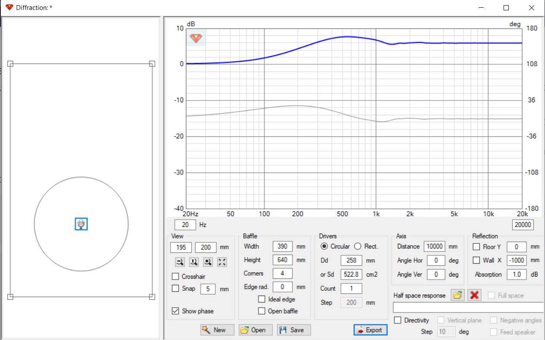The height and width of the screenshot is (340, 545).
Task: Edit the Floor Y value field
Action: point(516,247)
